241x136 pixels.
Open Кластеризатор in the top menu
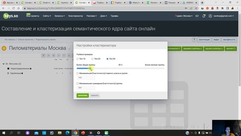pos(75,16)
